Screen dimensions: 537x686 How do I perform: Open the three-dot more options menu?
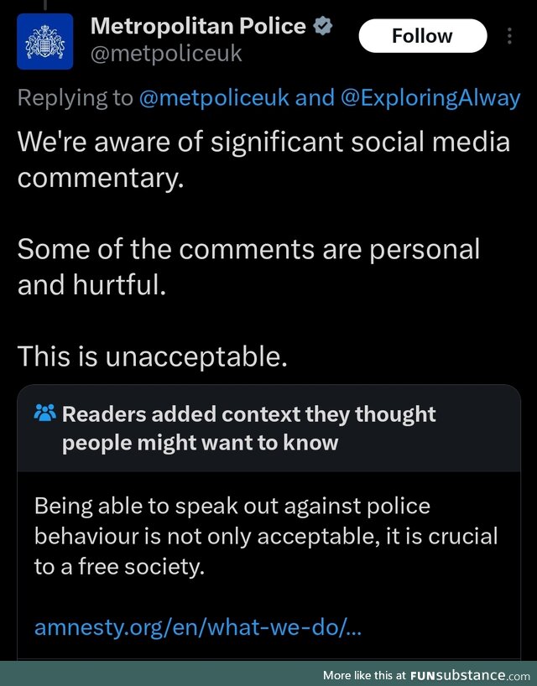[509, 36]
